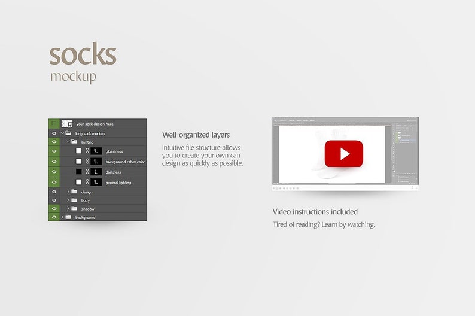This screenshot has height=316, width=475.
Task: Click the smart object thumbnail of sock design layer
Action: tap(66, 124)
